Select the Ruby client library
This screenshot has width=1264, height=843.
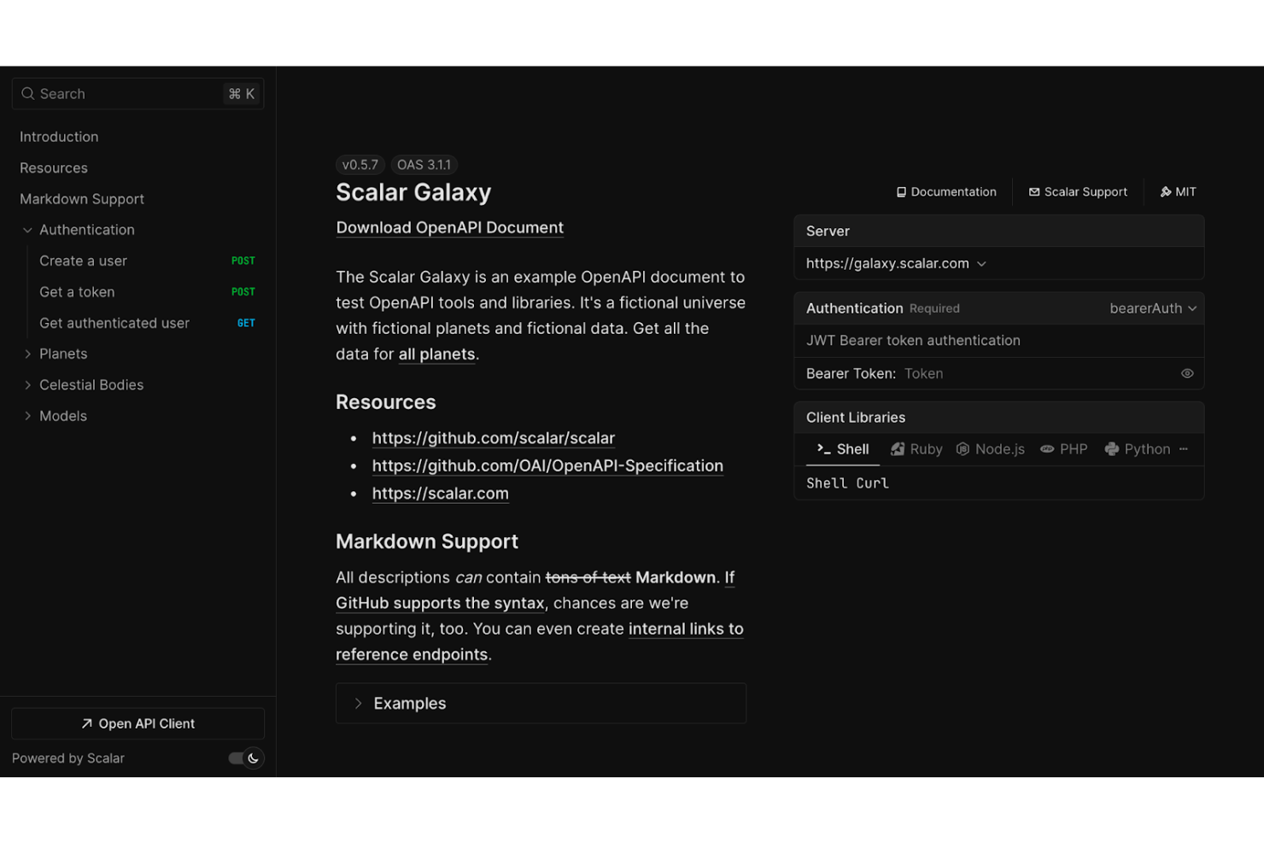point(916,448)
